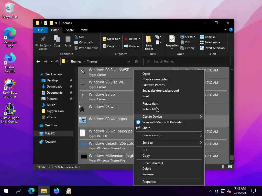Viewport: 262px width, 196px height.
Task: Open notification center in taskbar
Action: point(254,191)
